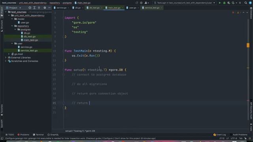The width and height of the screenshot is (253, 142).
Task: Expand all in Project panel
Action: click(34, 8)
